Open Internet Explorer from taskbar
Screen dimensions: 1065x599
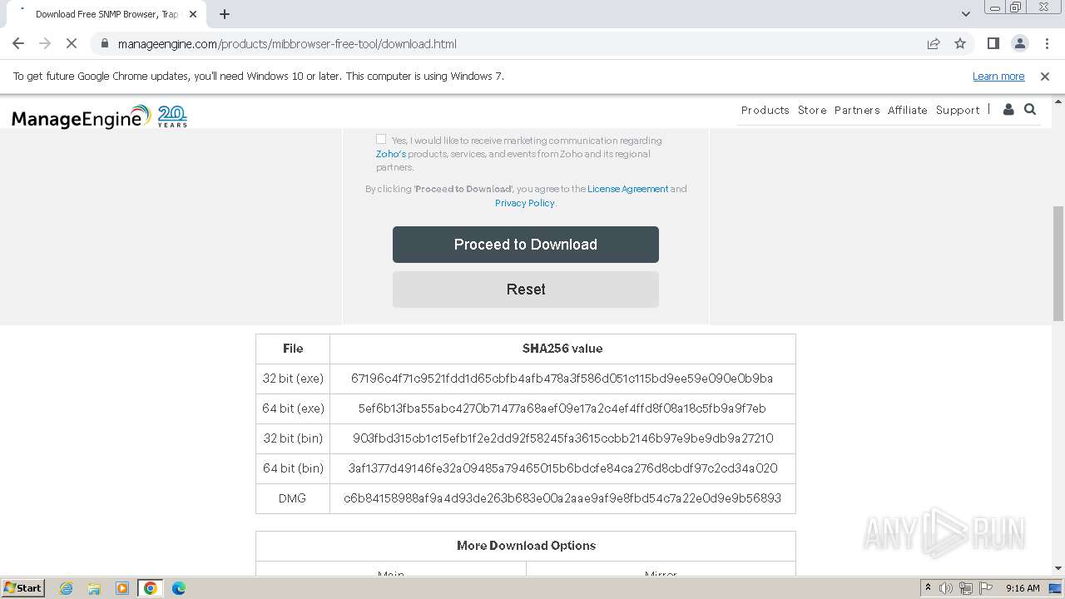(66, 588)
